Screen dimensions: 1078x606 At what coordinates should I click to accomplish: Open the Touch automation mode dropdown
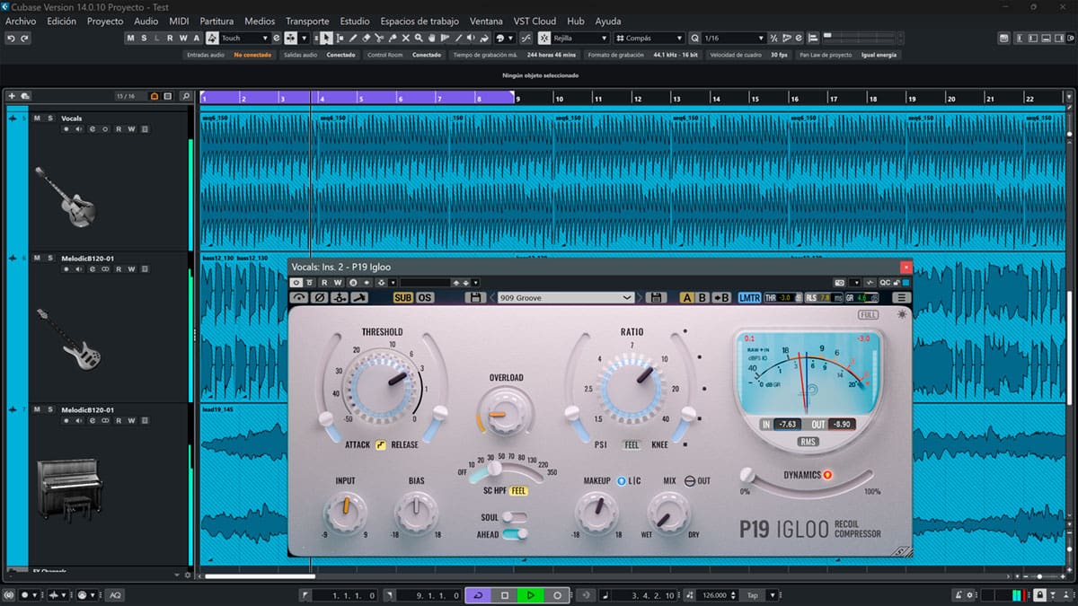[x=243, y=39]
